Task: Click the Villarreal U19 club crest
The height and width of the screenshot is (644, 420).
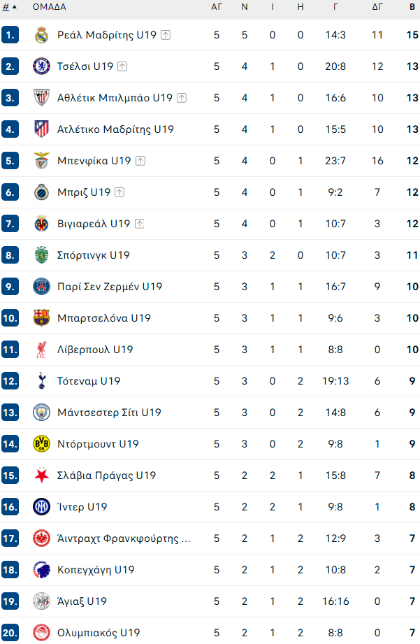Action: [41, 224]
